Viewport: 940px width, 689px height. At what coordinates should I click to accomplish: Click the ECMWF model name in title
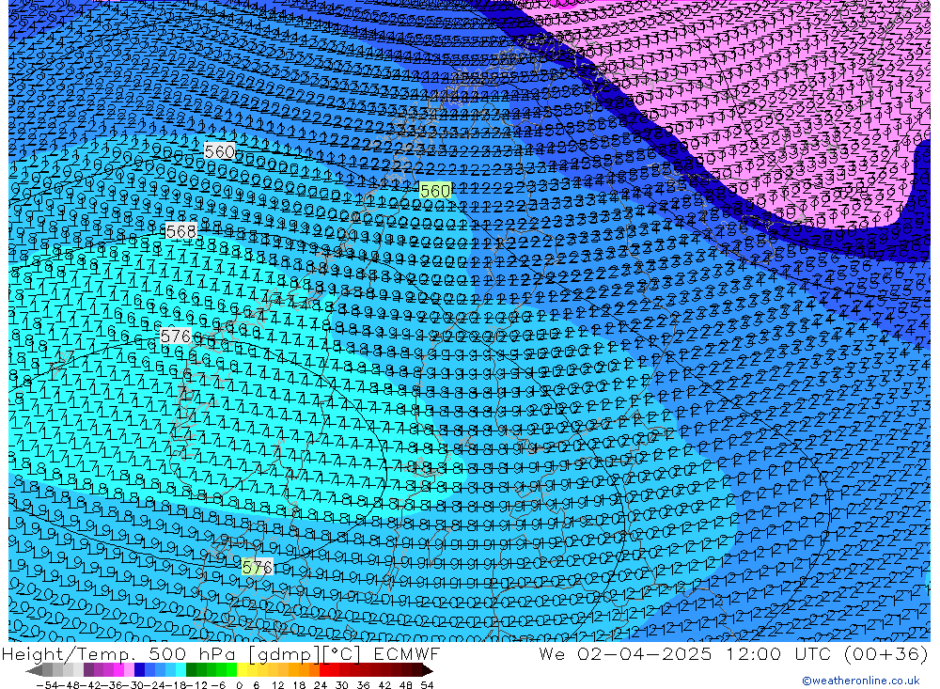click(407, 653)
